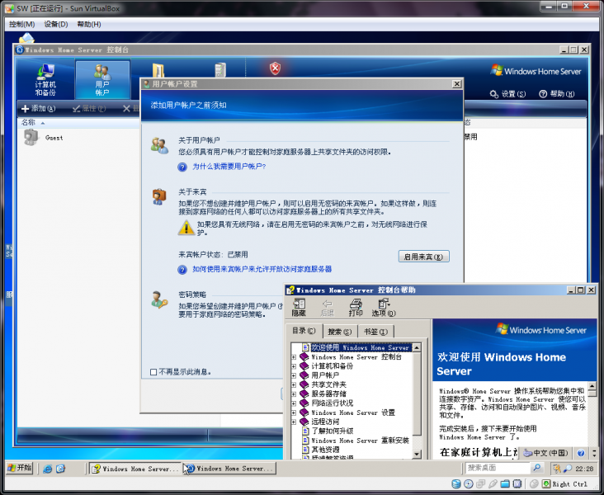Expand the 用户帐户 help topic node
Viewport: 604px width, 495px height.
point(294,375)
